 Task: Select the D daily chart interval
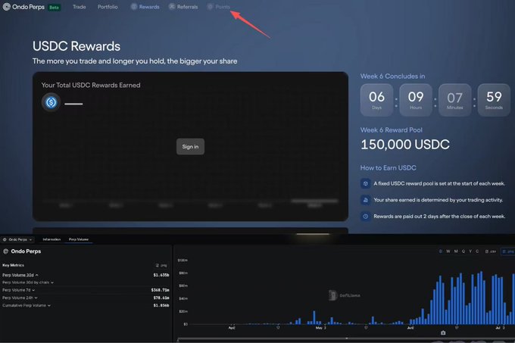coord(441,251)
